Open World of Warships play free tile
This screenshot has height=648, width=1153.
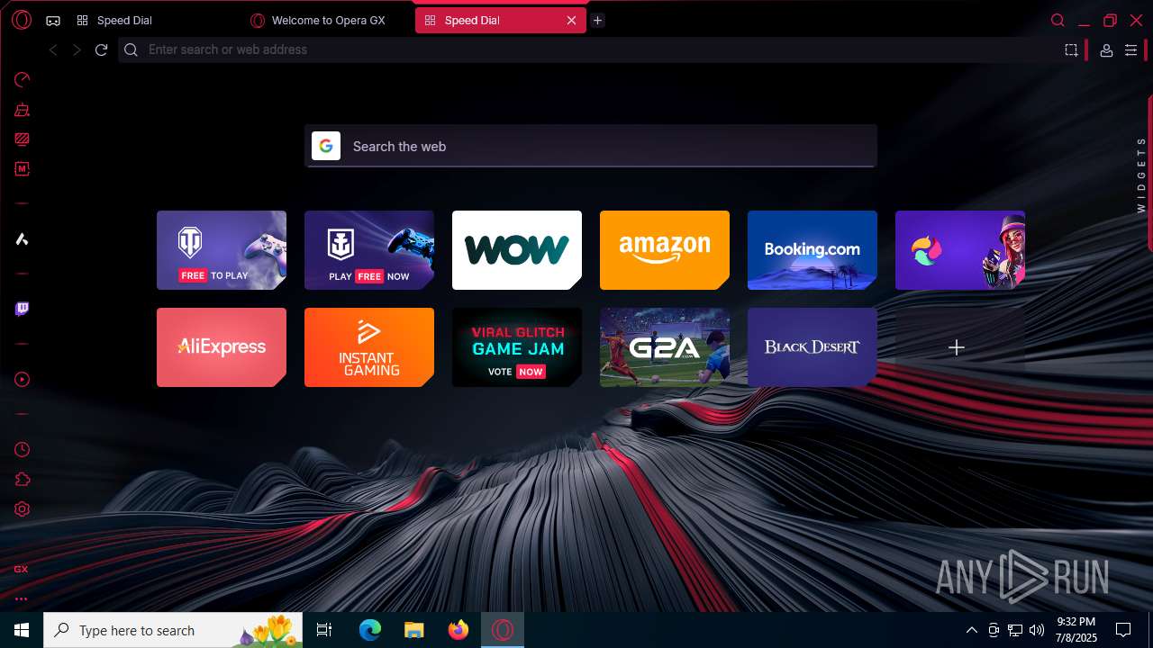369,250
